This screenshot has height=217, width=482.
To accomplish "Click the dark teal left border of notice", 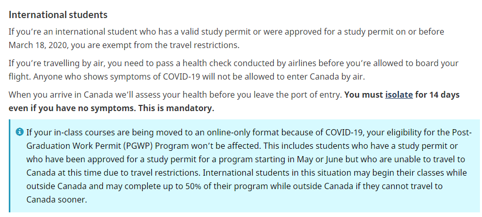I will [9, 166].
